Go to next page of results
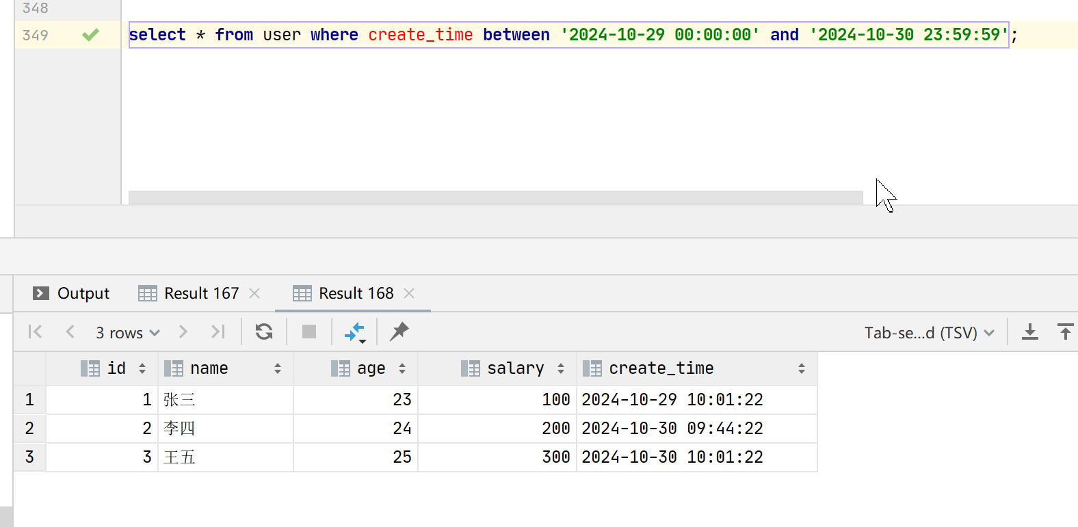The height and width of the screenshot is (527, 1078). tap(183, 332)
